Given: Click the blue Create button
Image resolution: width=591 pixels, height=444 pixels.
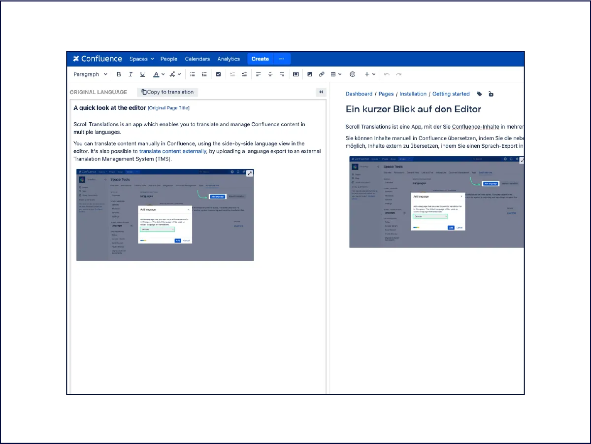Looking at the screenshot, I should point(260,59).
